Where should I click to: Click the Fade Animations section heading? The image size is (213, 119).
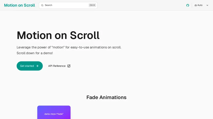click(x=106, y=97)
